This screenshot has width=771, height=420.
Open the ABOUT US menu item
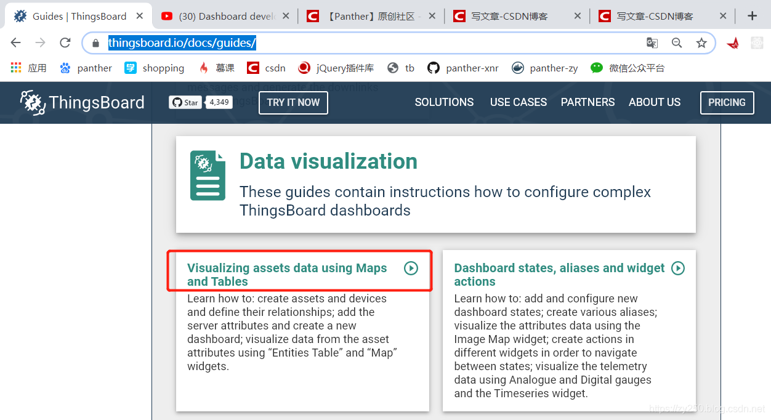pos(655,102)
